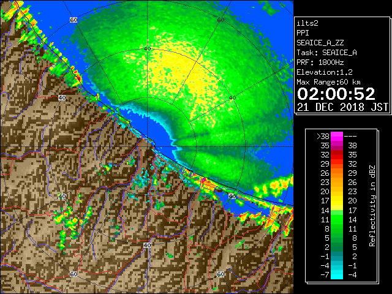Pick the cyan bottom legend swatch
392x294 pixels.
[x=337, y=274]
